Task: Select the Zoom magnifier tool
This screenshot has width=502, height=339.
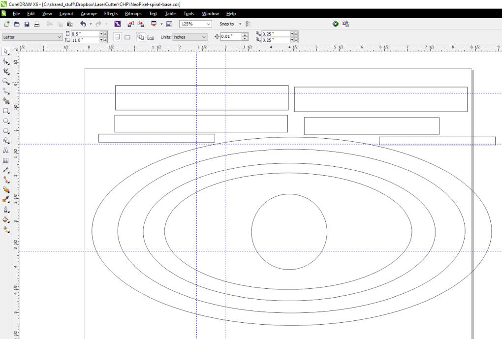Action: [6, 81]
